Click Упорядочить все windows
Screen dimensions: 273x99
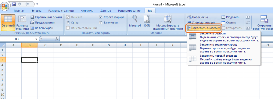(201, 23)
